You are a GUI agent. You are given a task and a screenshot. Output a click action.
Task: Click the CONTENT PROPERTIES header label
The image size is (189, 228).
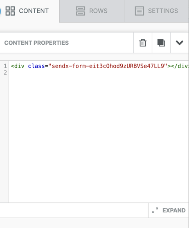click(x=36, y=43)
